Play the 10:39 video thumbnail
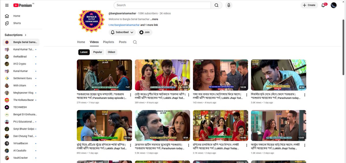The image size is (346, 163). [x=162, y=75]
